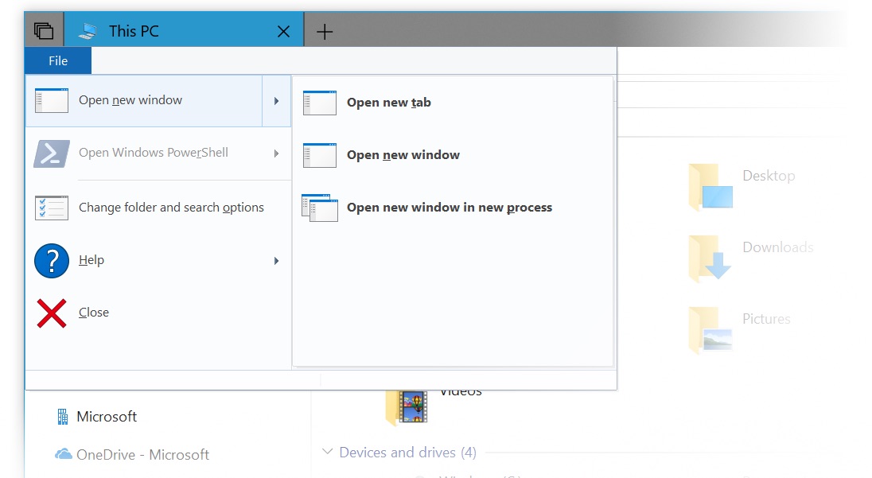Open the Pictures folder icon
This screenshot has height=478, width=872.
tap(710, 329)
